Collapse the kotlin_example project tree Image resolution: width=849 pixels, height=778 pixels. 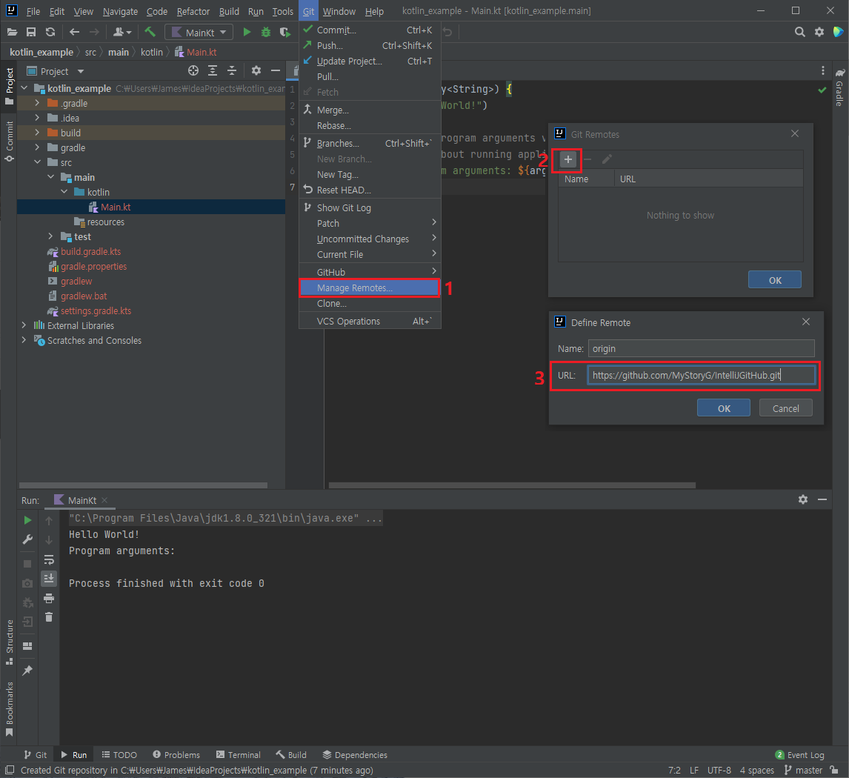(24, 87)
